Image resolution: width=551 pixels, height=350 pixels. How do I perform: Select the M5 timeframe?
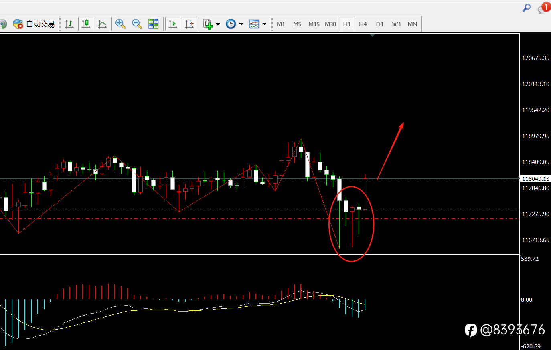tap(297, 24)
